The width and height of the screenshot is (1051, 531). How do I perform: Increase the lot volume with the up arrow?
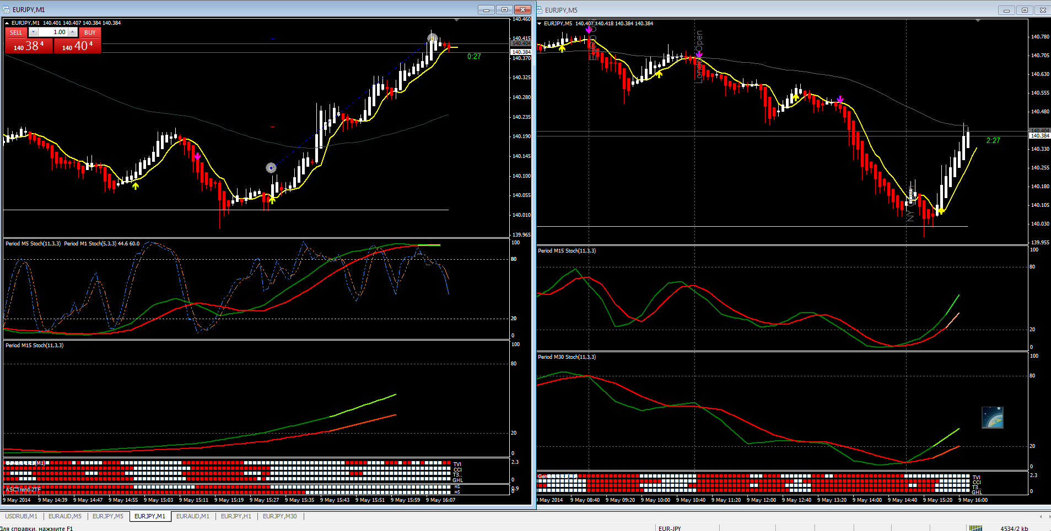point(73,32)
